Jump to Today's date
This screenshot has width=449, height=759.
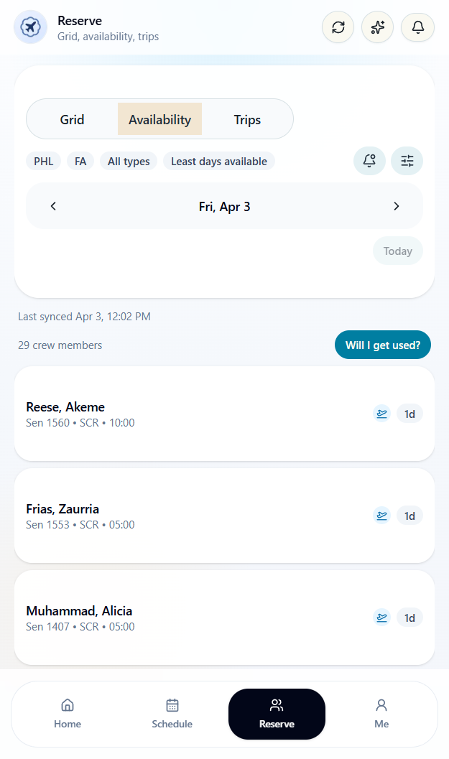(397, 251)
